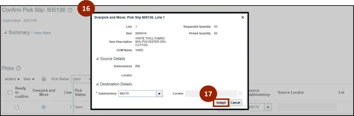Click item number 0005016 in dialog
354x116 pixels.
click(x=141, y=33)
